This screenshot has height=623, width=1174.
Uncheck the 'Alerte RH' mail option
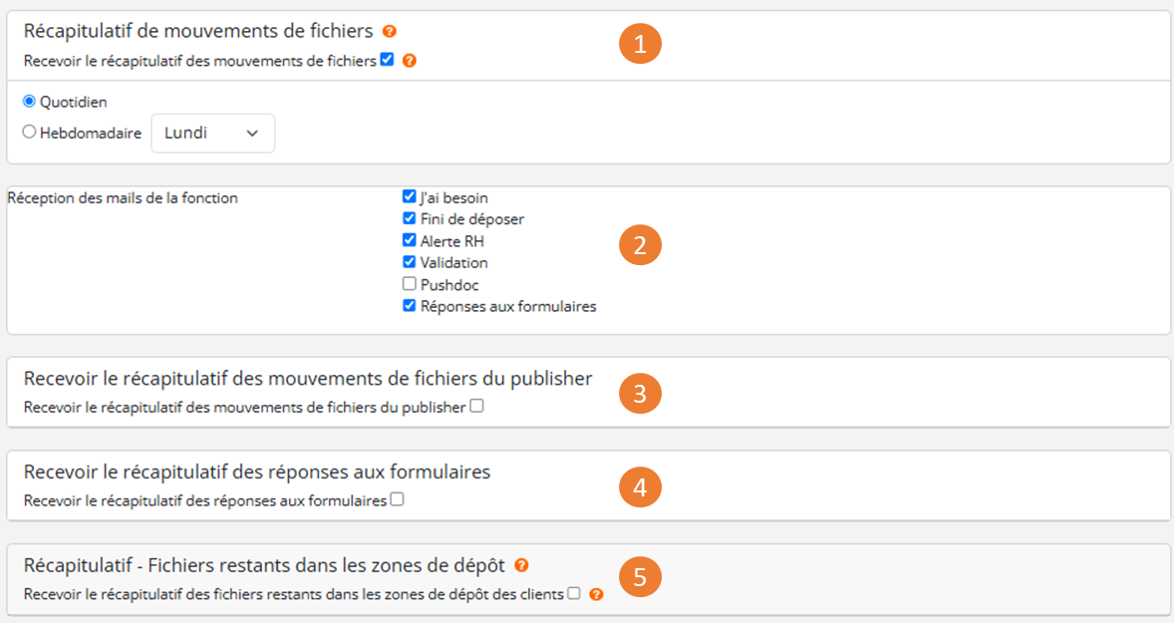point(409,239)
